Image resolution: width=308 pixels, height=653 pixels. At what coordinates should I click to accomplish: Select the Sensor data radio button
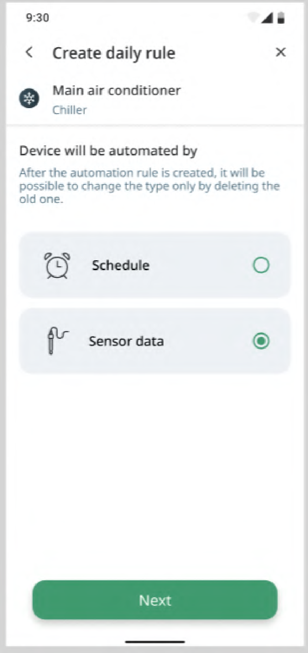[261, 341]
